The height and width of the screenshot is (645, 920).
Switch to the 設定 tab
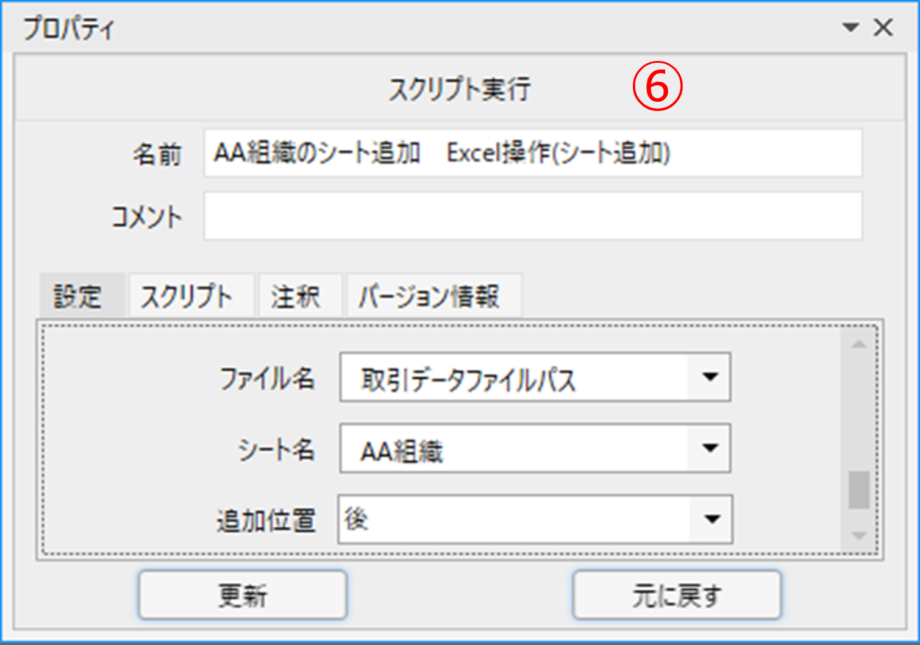78,297
